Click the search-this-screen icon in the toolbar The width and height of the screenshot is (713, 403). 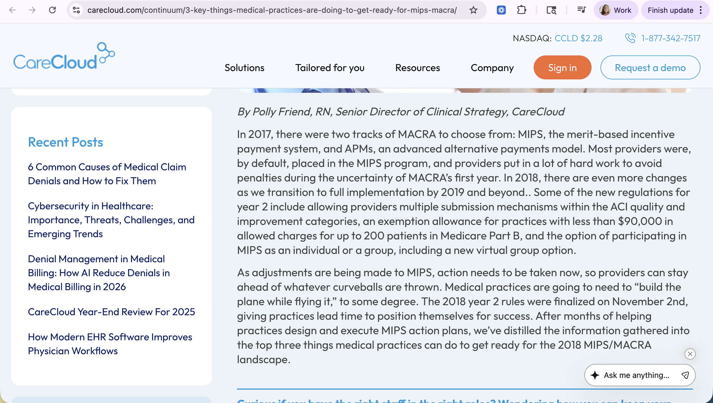(551, 10)
